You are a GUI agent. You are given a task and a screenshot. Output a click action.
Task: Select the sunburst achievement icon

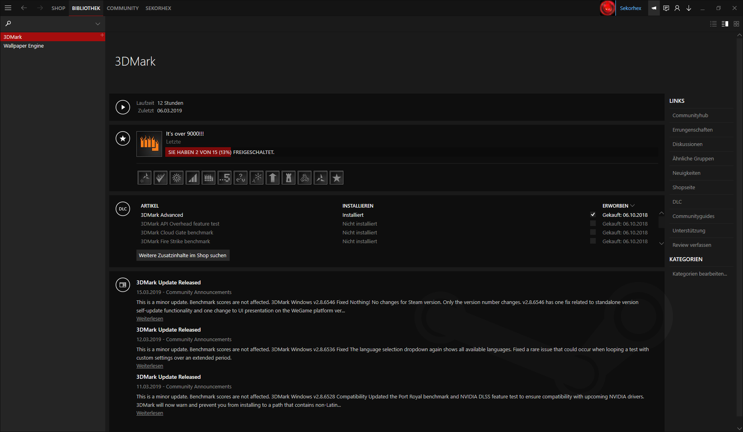176,178
